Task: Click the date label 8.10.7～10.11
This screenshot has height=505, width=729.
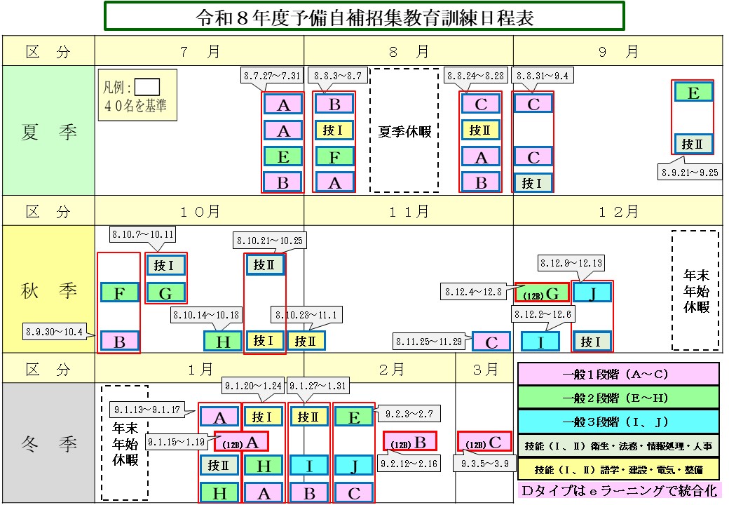Action: [143, 234]
